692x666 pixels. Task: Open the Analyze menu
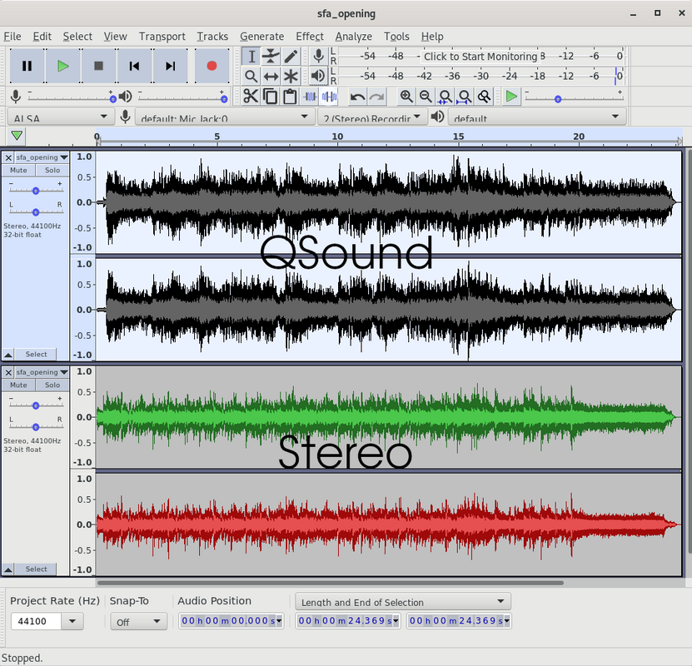(354, 37)
